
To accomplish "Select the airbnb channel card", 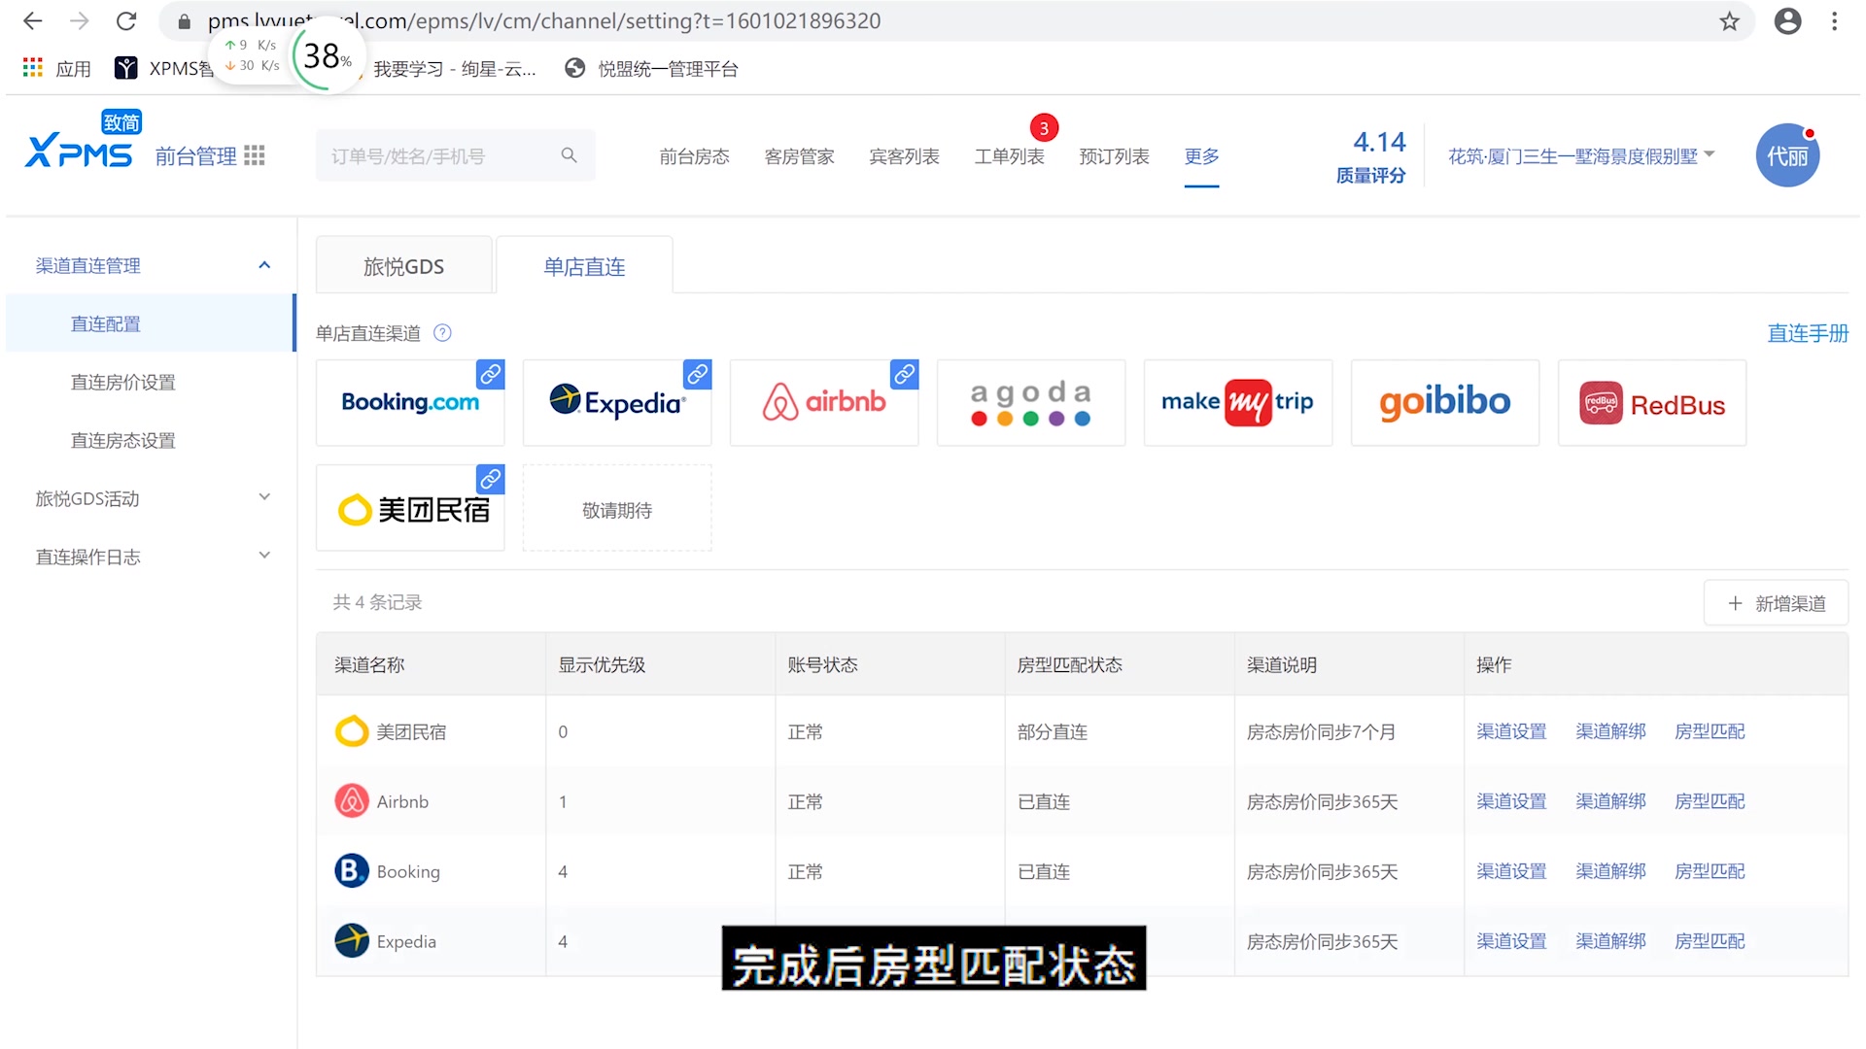I will (x=824, y=403).
